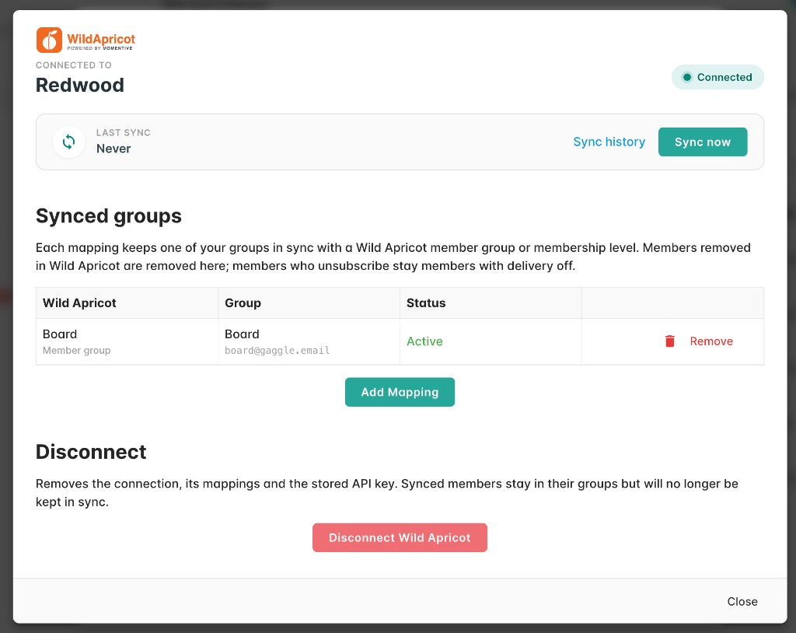Start a sync with Sync now
796x633 pixels.
703,142
